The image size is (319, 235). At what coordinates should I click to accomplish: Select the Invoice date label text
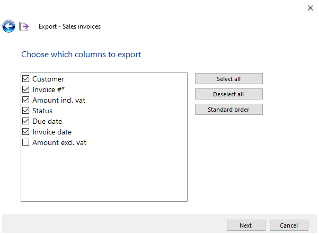coord(52,132)
